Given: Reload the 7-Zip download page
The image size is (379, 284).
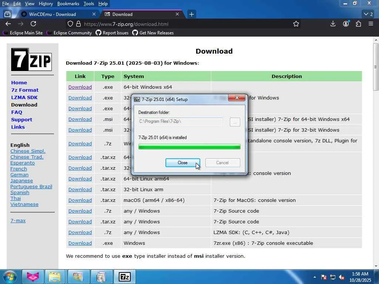Looking at the screenshot, I should (x=33, y=24).
